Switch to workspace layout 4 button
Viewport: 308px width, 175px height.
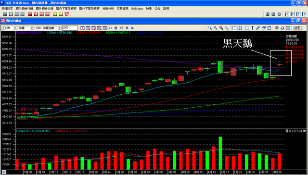pyautogui.click(x=304, y=14)
